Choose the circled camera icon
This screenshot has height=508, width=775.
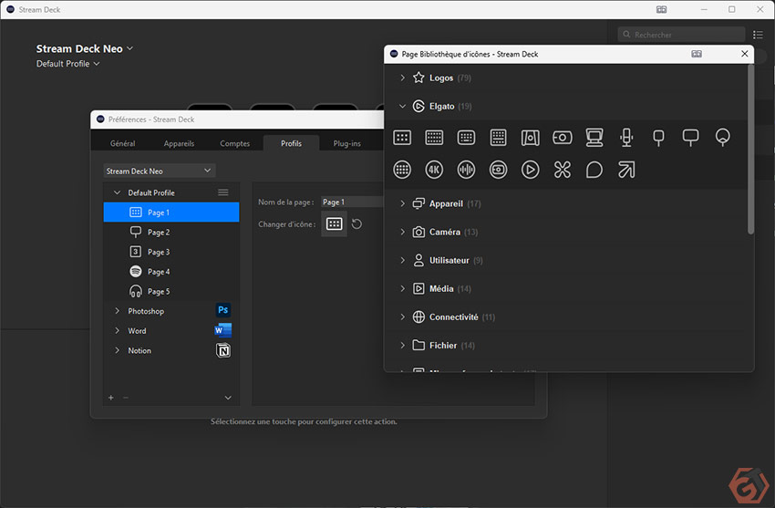[498, 170]
